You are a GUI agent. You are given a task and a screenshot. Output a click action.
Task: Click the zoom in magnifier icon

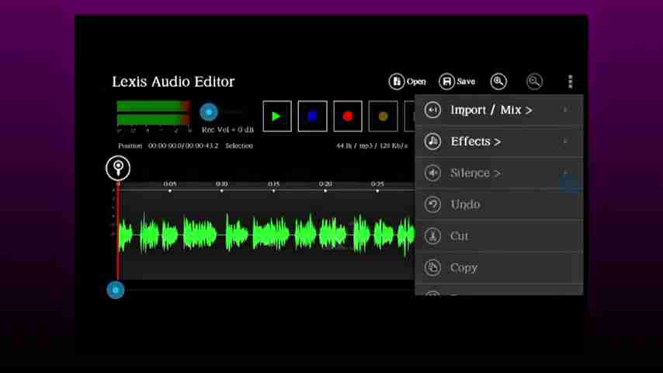(498, 82)
